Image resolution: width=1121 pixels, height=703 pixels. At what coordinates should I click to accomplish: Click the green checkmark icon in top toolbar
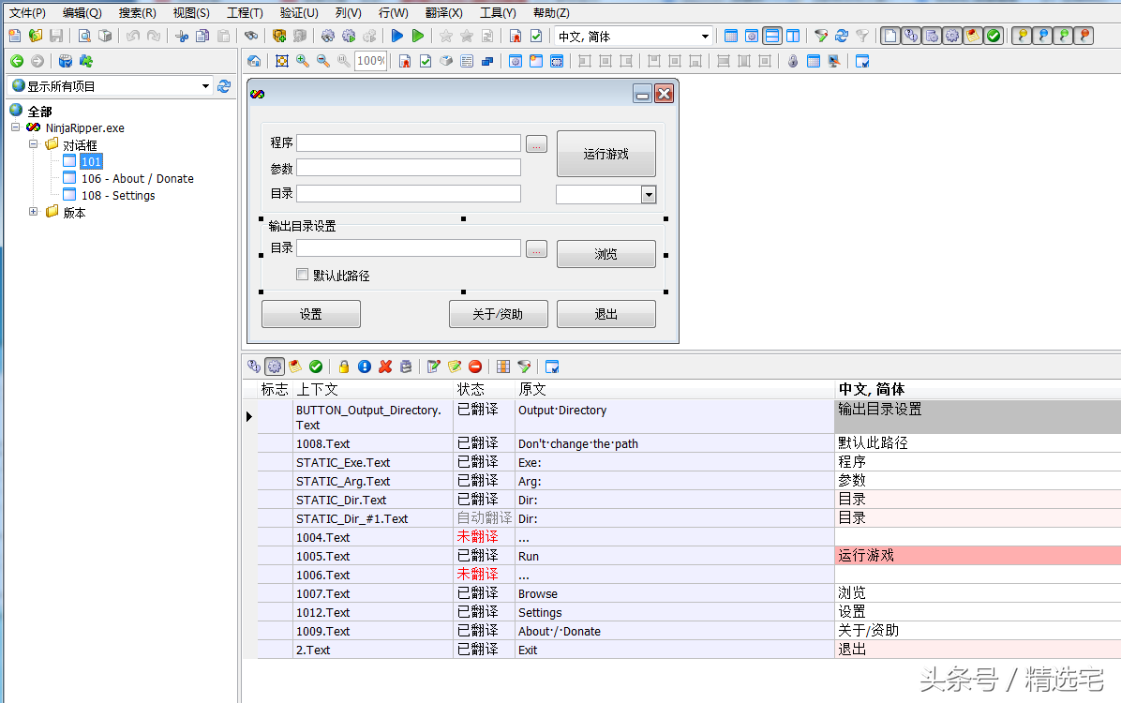pyautogui.click(x=994, y=36)
